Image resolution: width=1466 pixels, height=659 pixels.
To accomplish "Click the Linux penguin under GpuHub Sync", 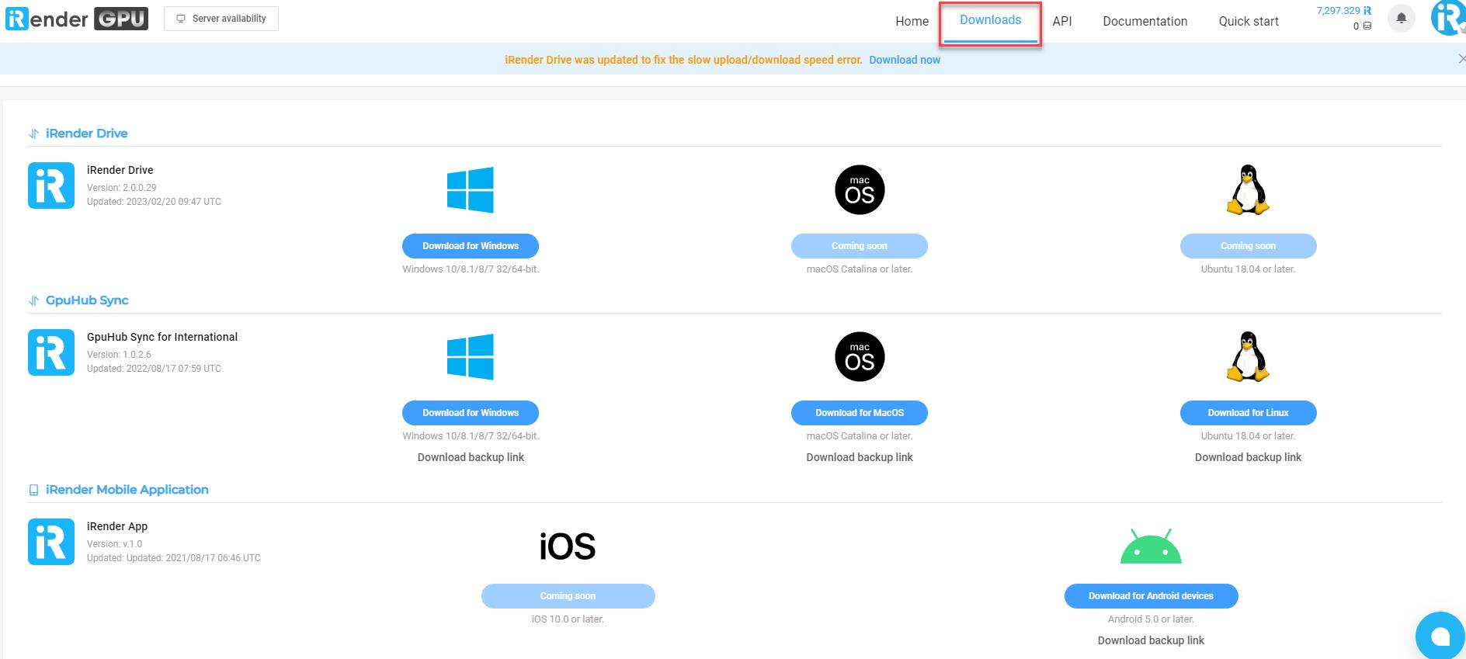I will (1247, 356).
